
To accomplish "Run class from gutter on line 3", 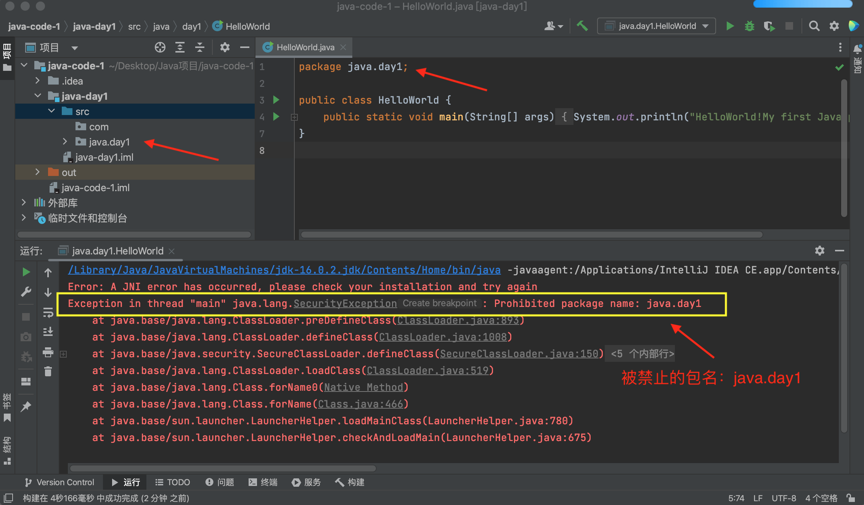I will 276,100.
